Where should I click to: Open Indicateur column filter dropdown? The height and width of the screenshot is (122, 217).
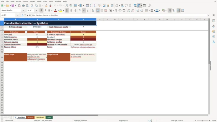tap(26, 32)
